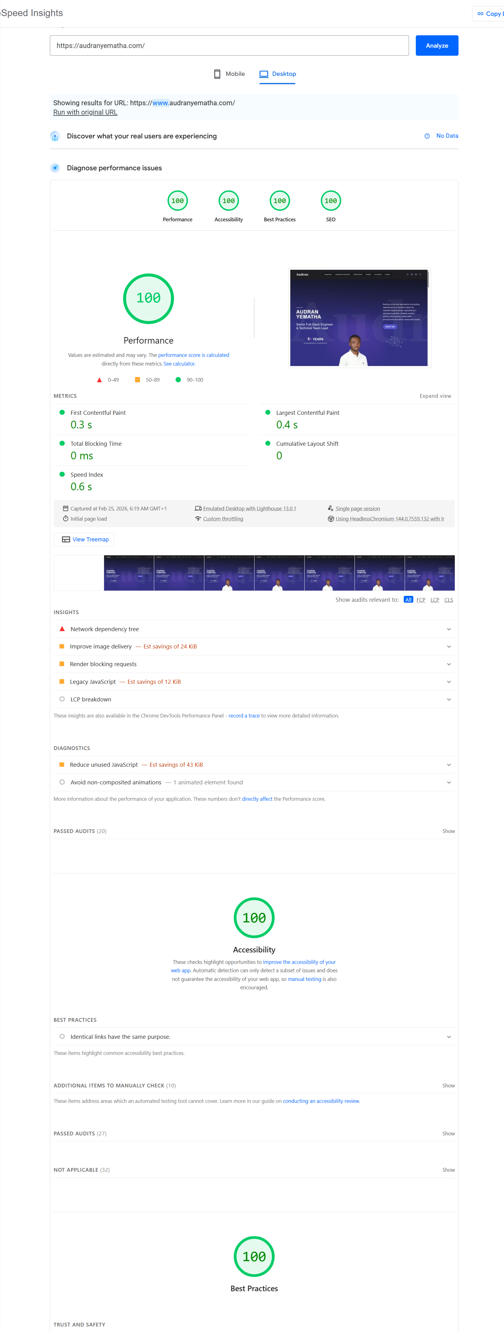Viewport: 504px width, 1331px height.
Task: Select the All audit filter
Action: [x=408, y=600]
